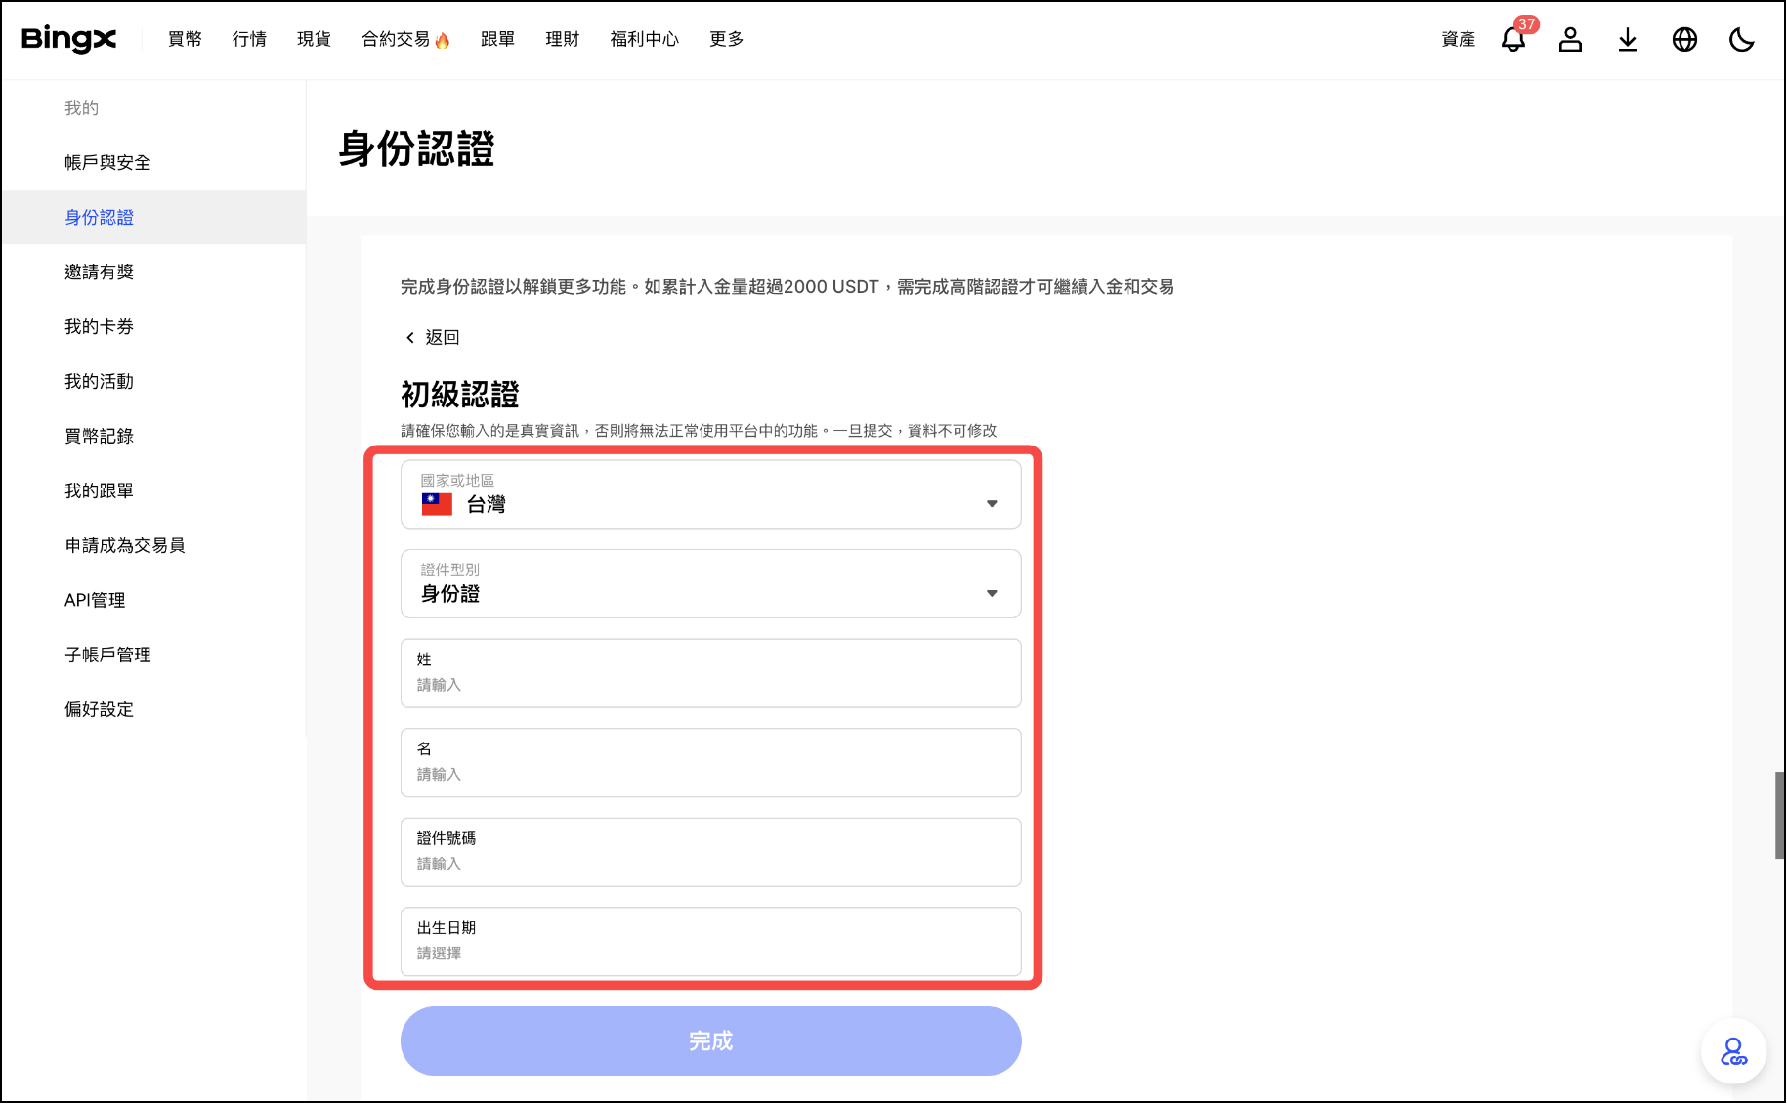Open the language globe icon
Viewport: 1787px width, 1104px height.
tap(1684, 40)
